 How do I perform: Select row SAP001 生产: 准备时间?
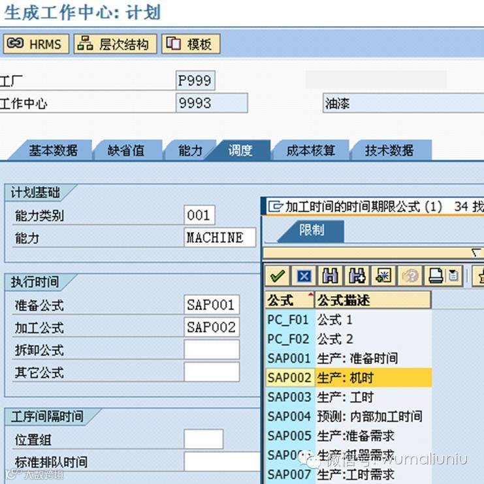tap(348, 358)
